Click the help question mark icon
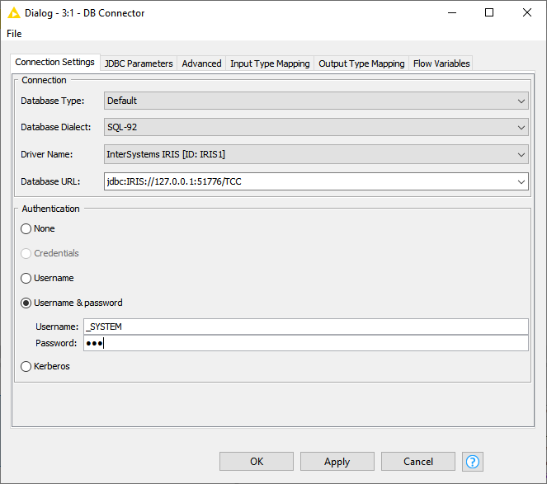This screenshot has height=484, width=547. point(472,462)
